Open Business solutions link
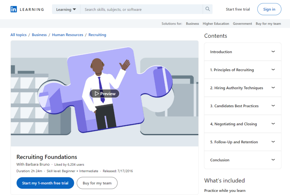290x195 pixels. coord(192,24)
